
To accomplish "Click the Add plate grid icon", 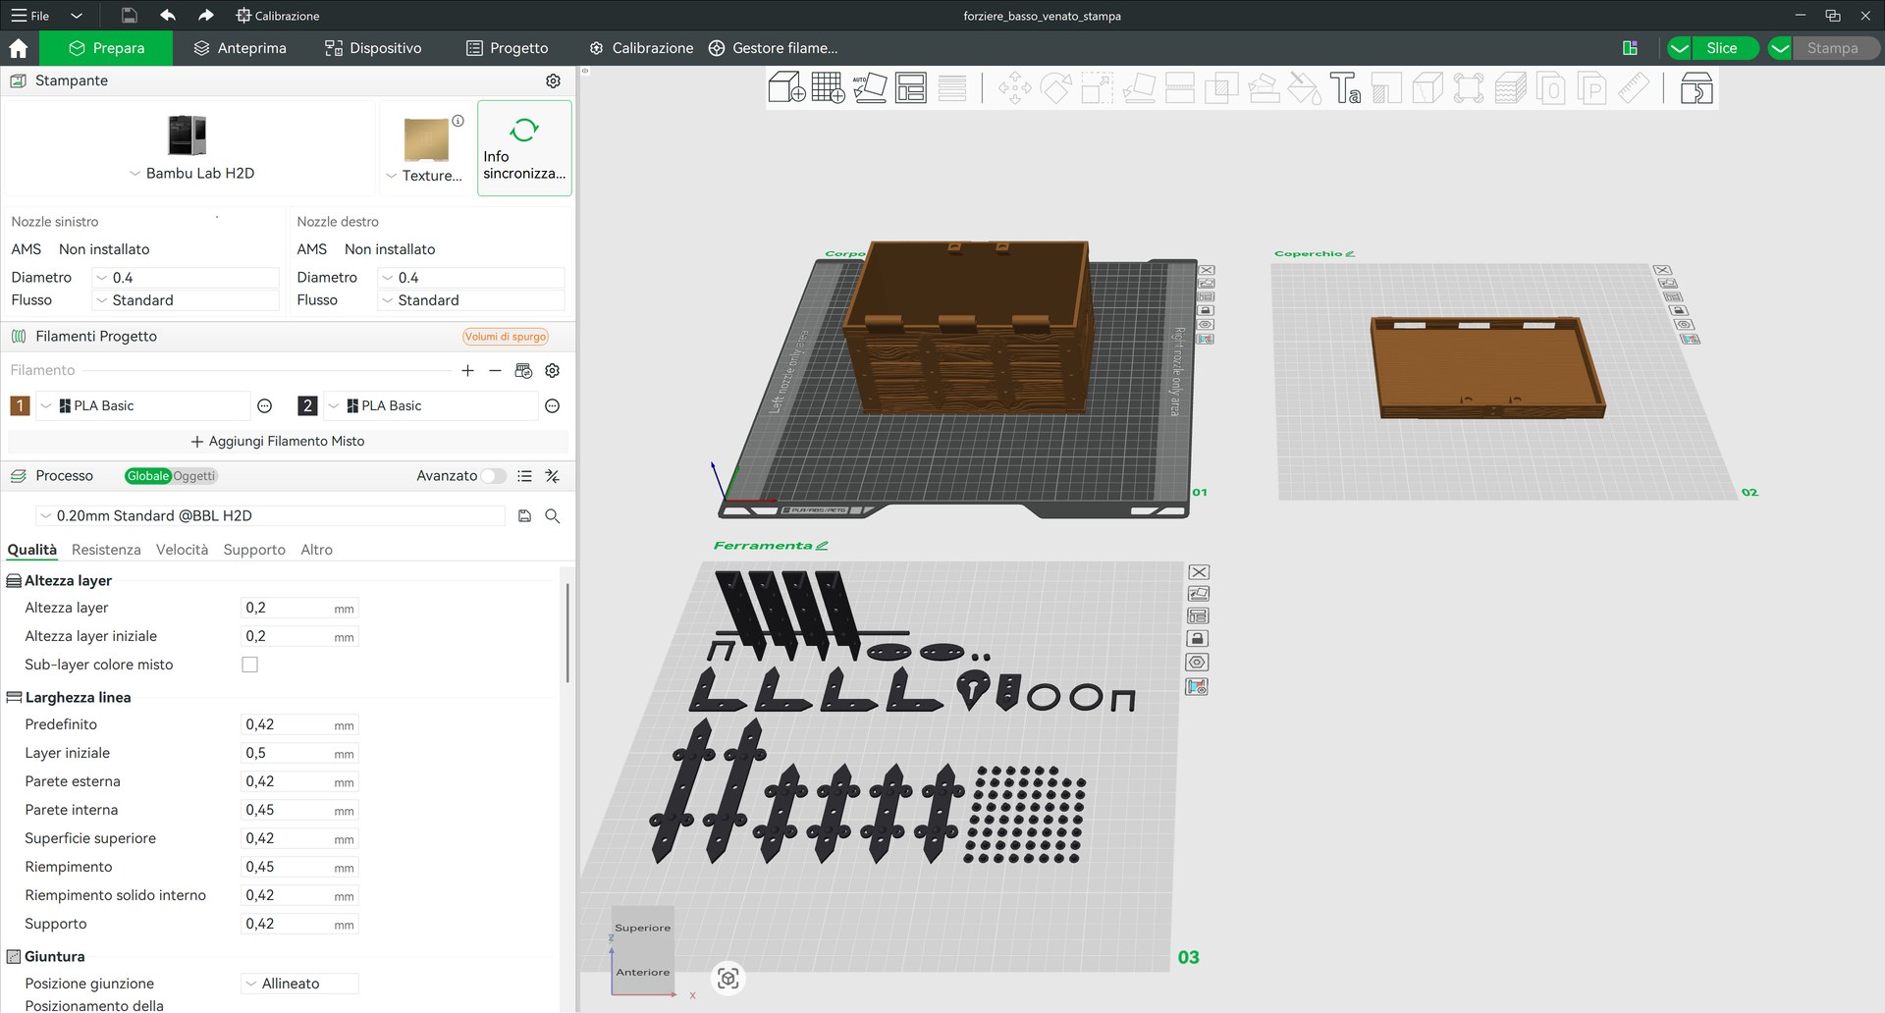I will coord(828,87).
